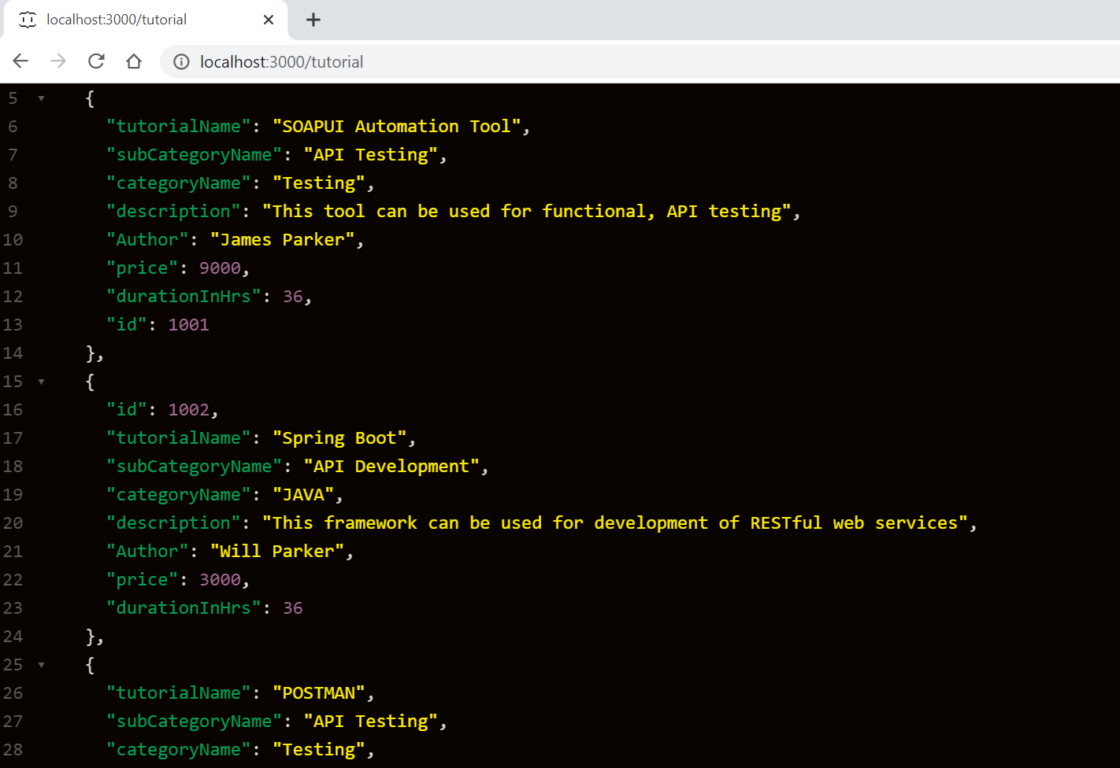1120x768 pixels.
Task: Close the localhost:3000/tutorial tab
Action: pos(269,20)
